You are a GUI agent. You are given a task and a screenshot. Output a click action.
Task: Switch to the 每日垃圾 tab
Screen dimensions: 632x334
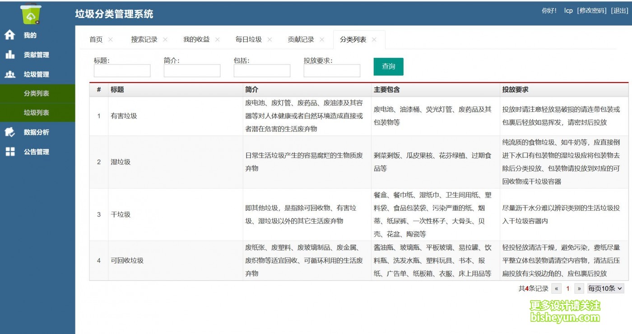[x=249, y=40]
